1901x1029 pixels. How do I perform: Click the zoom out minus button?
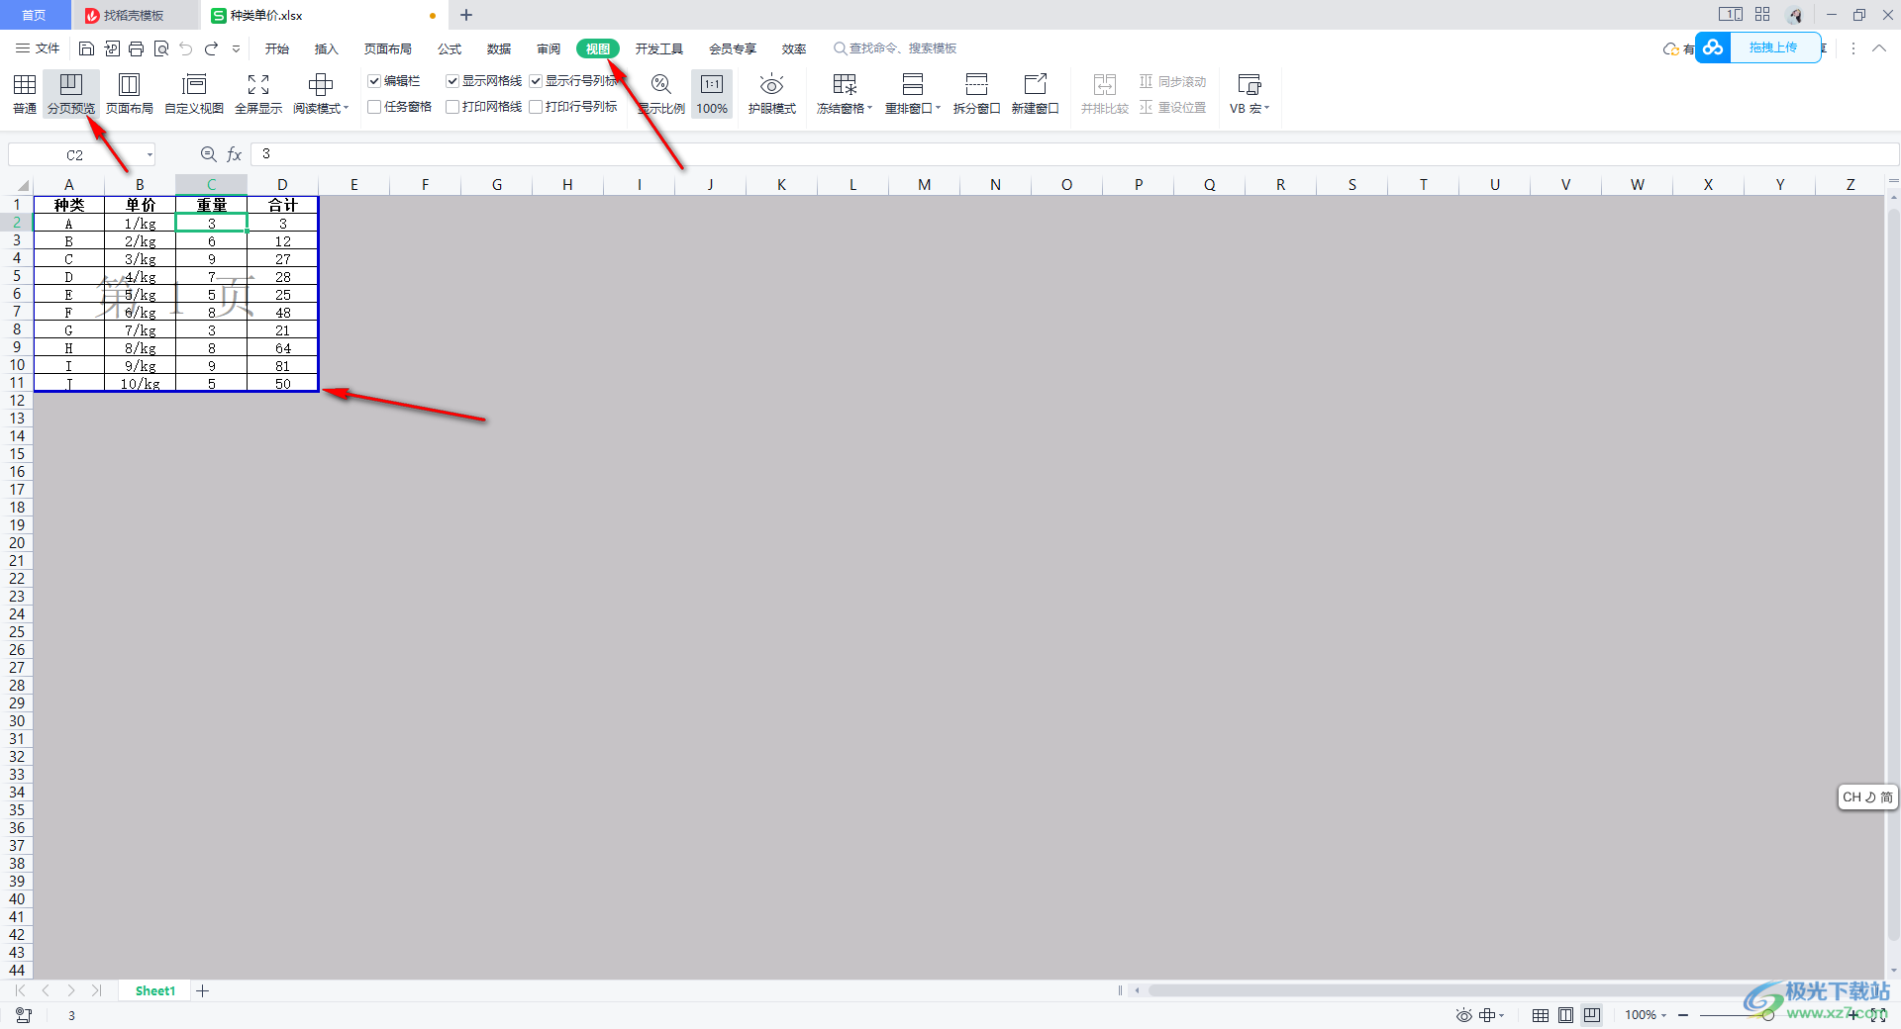coord(1683,1015)
